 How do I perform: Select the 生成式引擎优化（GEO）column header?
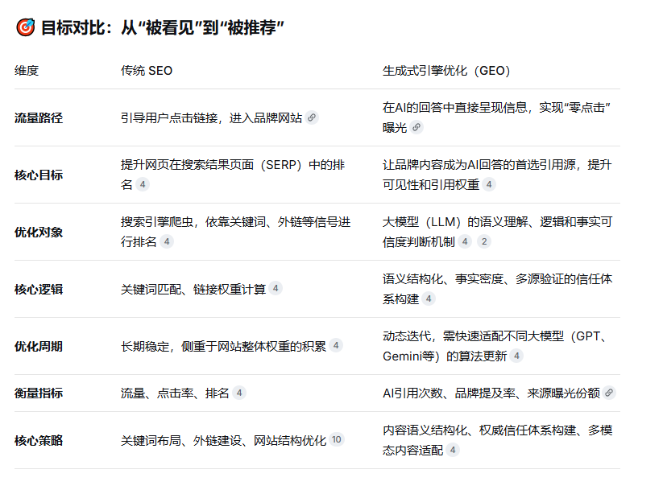(x=446, y=71)
